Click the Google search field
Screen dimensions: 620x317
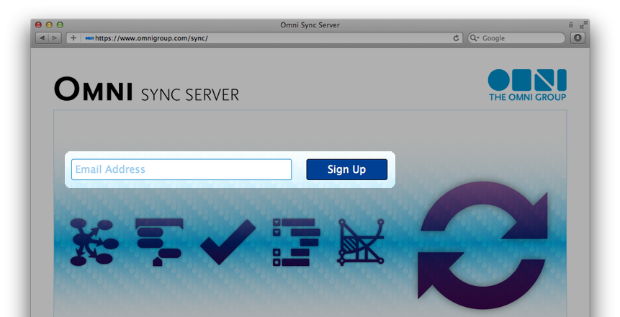(516, 38)
